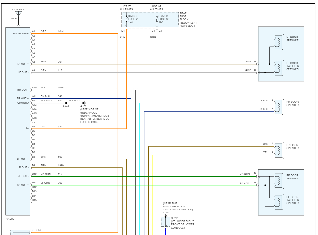Click circuit number 201 on TAN wire
This screenshot has height=235, width=318.
[x=60, y=62]
